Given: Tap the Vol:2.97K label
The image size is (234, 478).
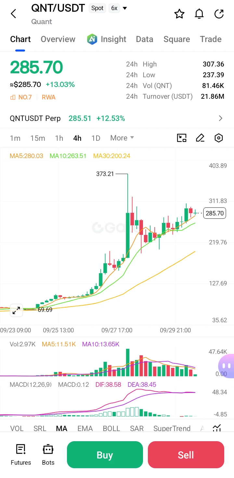Looking at the screenshot, I should [22, 344].
